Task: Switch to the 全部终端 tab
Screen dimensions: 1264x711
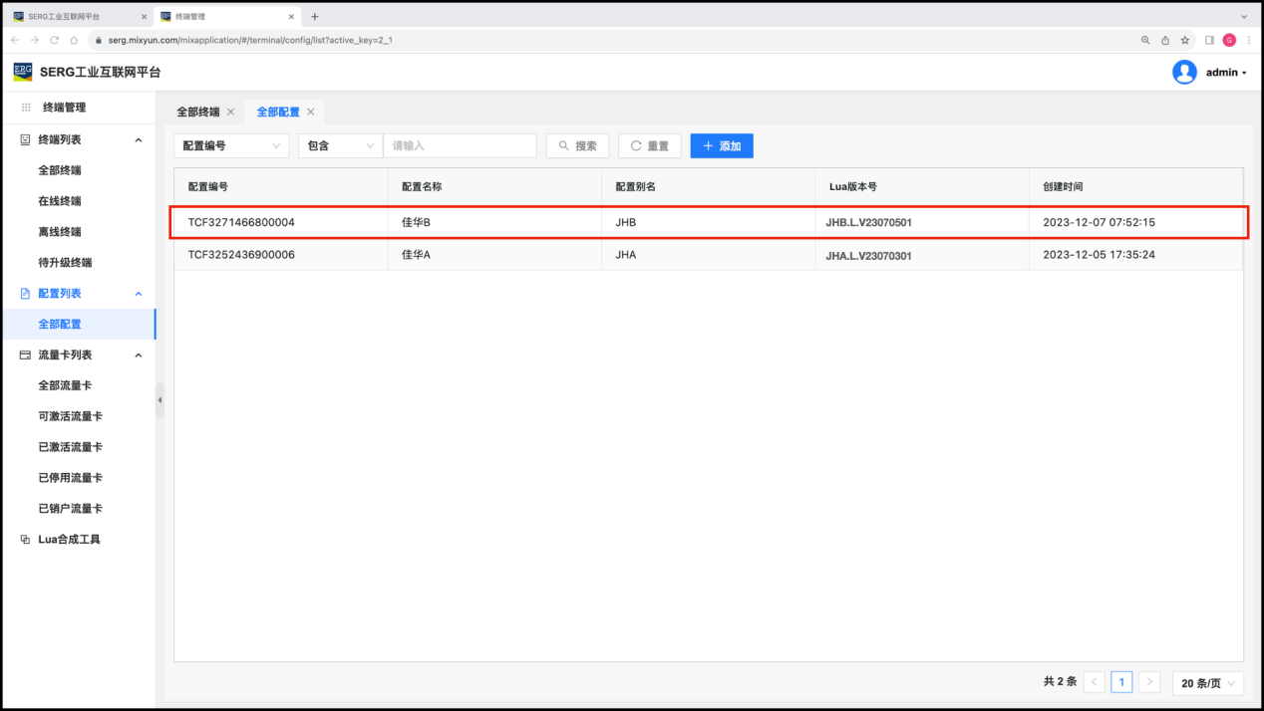Action: [197, 112]
